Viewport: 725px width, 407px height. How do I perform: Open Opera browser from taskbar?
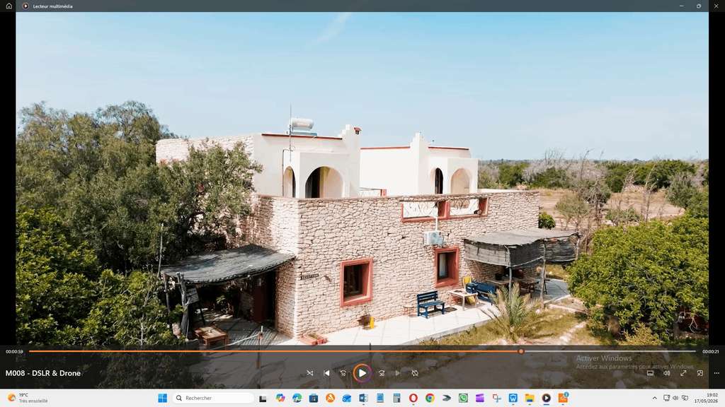click(413, 398)
